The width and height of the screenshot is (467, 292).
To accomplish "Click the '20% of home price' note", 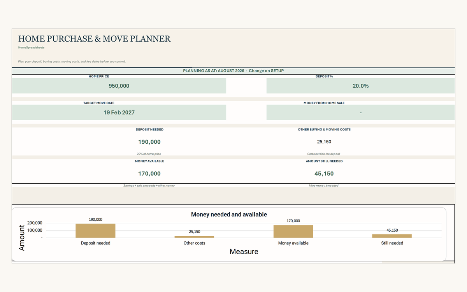I will pos(149,154).
